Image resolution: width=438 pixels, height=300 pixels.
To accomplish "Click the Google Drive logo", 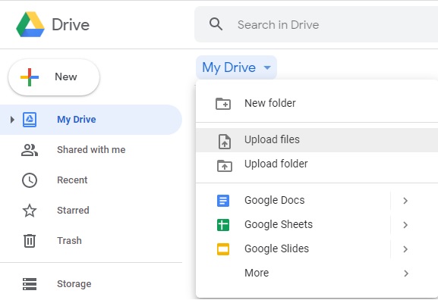I will tap(30, 24).
